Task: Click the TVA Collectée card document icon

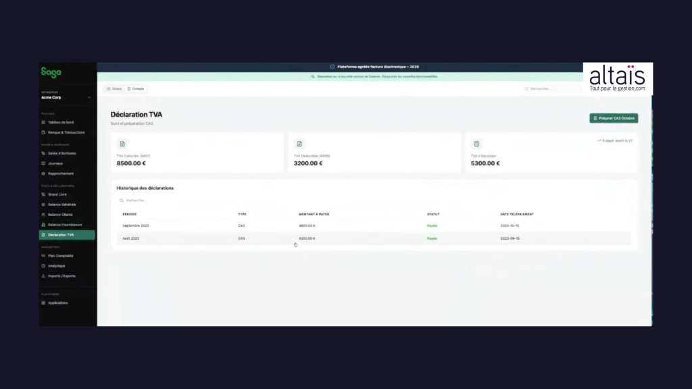Action: click(x=122, y=144)
